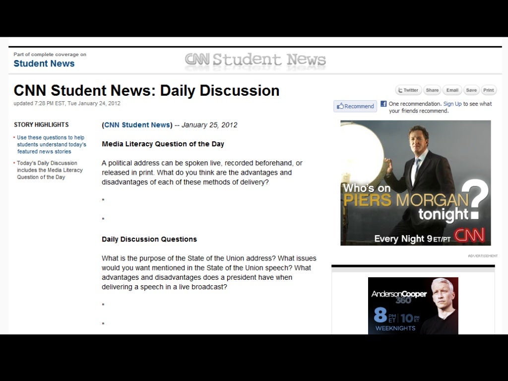The height and width of the screenshot is (381, 508).
Task: Click 'Media Literacy Question of the Day' heading
Action: pyautogui.click(x=163, y=144)
